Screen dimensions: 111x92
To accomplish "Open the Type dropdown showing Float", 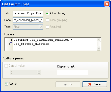I will click(28, 27).
